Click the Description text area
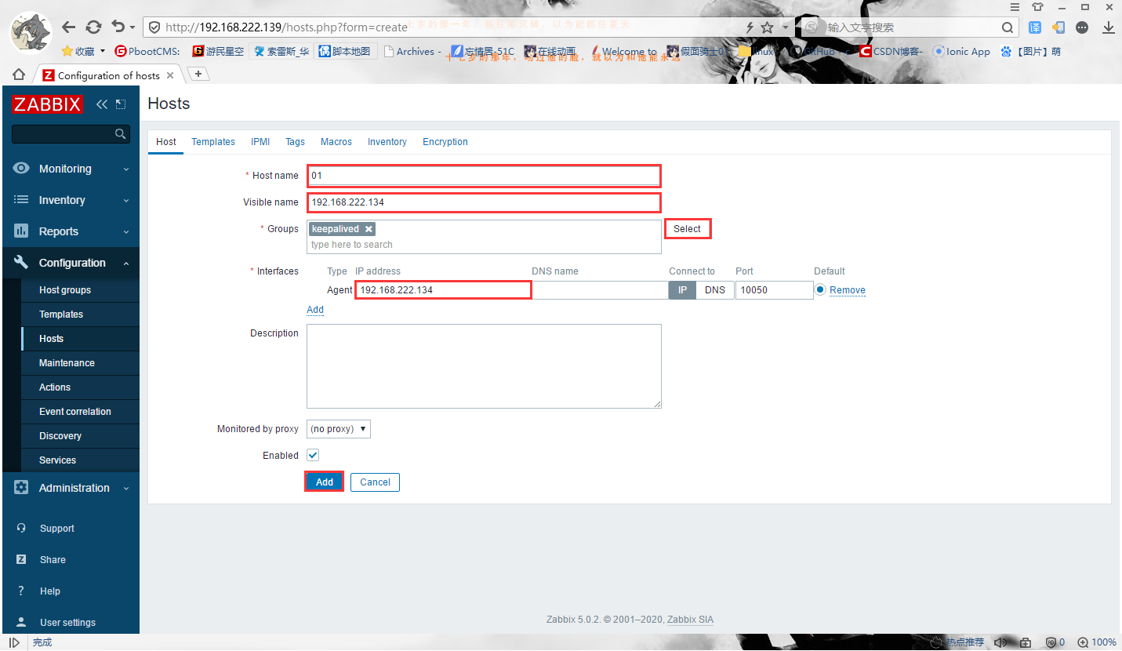1122x651 pixels. 484,366
